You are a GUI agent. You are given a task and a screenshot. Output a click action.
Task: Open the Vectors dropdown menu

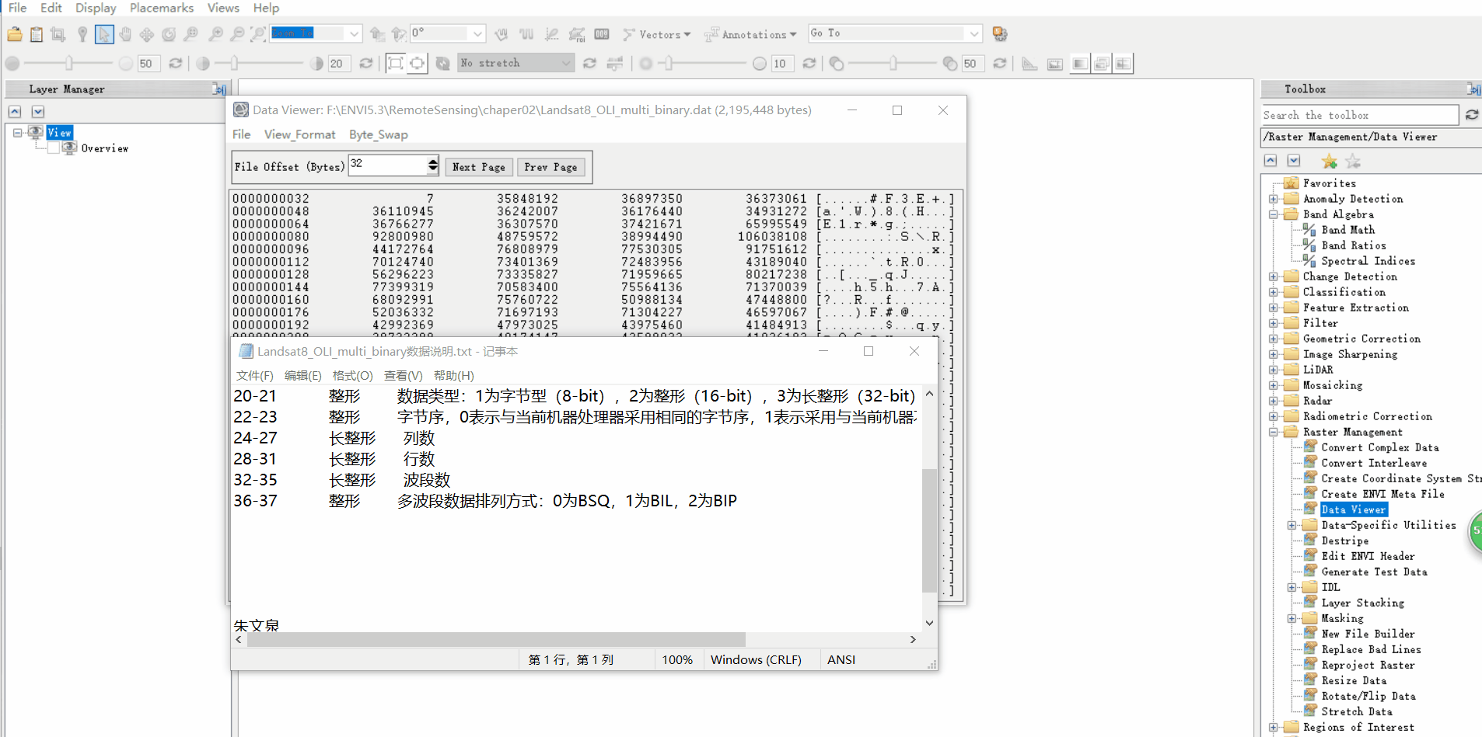pos(657,34)
